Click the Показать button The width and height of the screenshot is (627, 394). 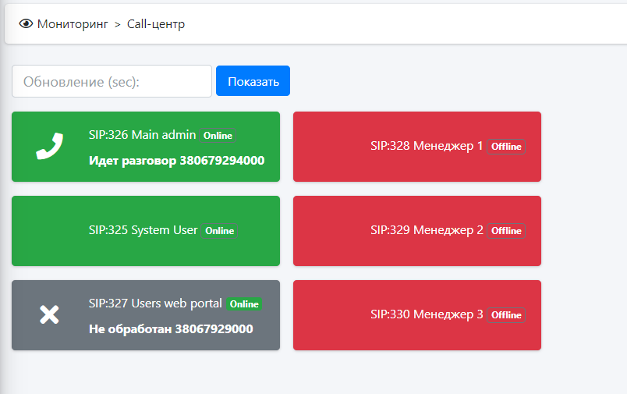[x=253, y=81]
